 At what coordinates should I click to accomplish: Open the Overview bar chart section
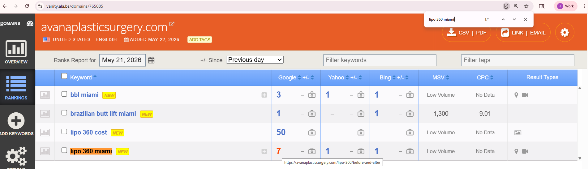pos(16,52)
